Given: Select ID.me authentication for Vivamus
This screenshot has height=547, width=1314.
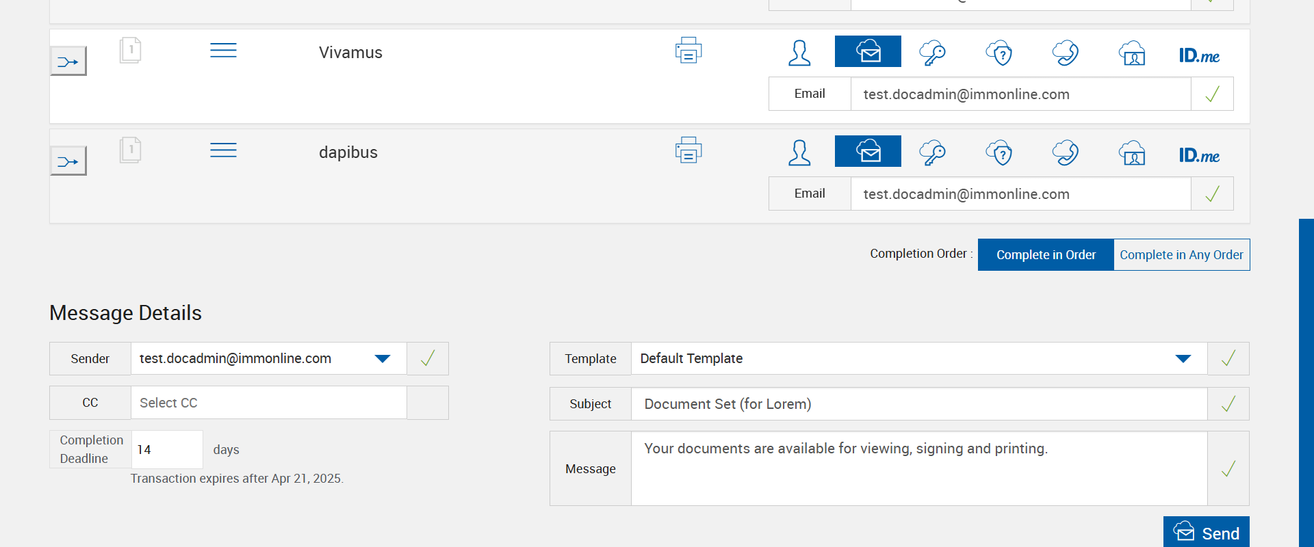Looking at the screenshot, I should 1199,55.
